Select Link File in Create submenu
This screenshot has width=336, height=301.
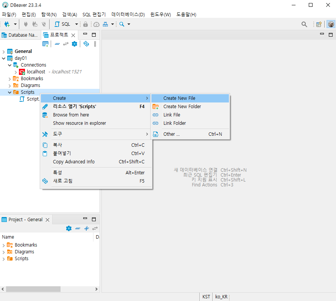tap(190, 115)
